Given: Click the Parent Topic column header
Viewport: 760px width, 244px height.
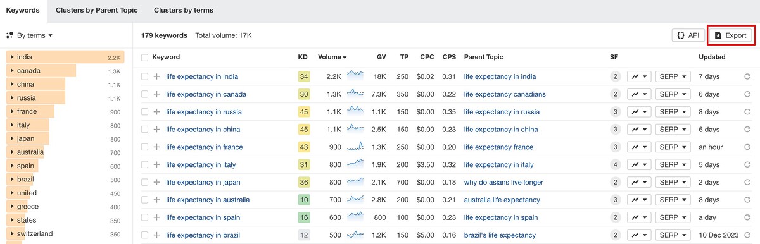Looking at the screenshot, I should [483, 57].
